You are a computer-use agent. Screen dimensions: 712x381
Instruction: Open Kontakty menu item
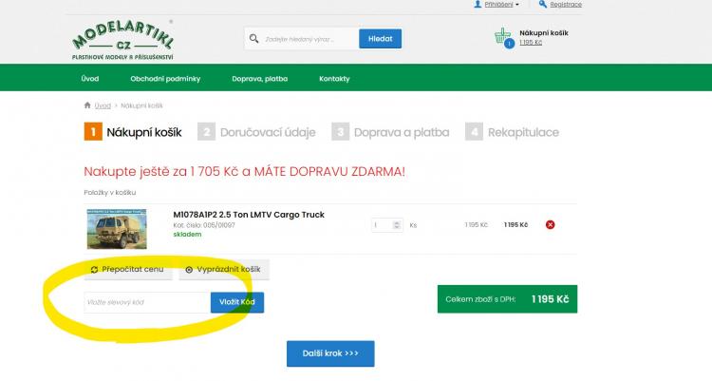334,79
